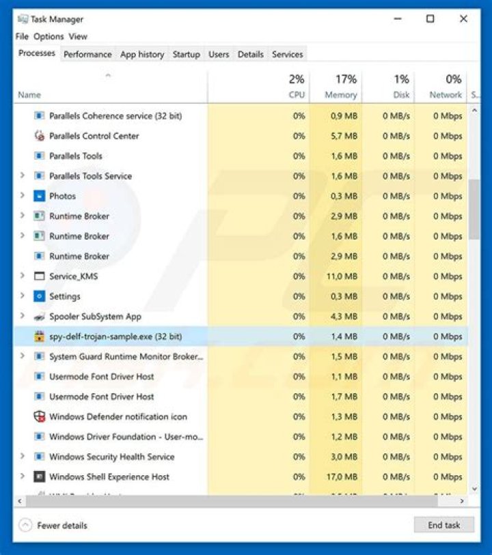Click the 5,7 MB memory value

(344, 136)
